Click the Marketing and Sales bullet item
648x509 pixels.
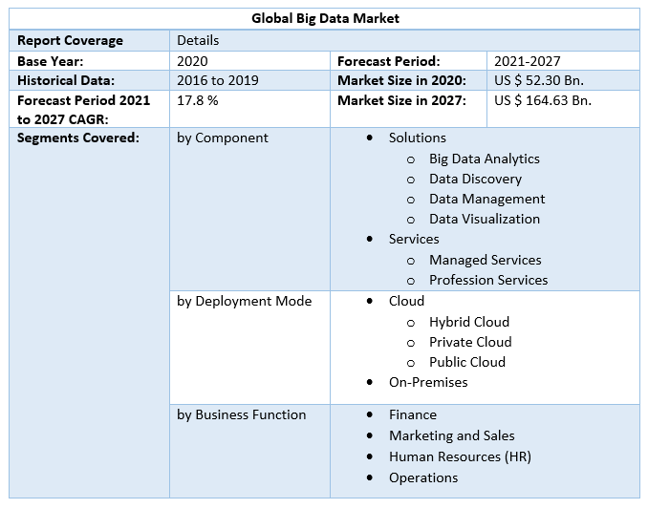451,435
